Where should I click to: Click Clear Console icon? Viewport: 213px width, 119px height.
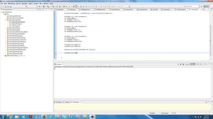187,64
